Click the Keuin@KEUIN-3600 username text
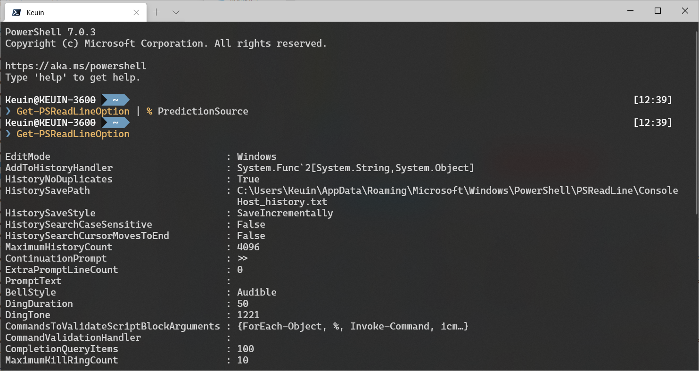 coord(50,99)
